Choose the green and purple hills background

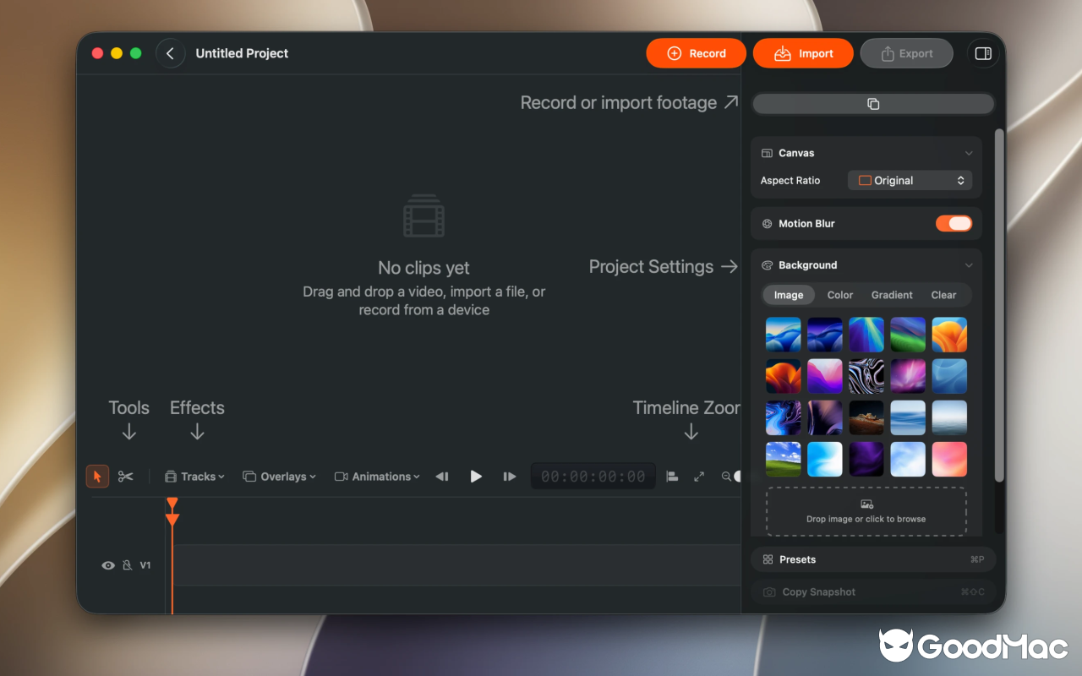click(908, 335)
